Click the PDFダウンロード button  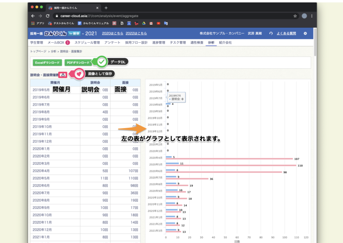pyautogui.click(x=77, y=63)
